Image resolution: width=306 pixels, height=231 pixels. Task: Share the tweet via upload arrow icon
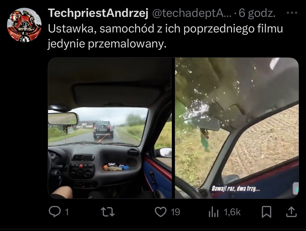291,212
